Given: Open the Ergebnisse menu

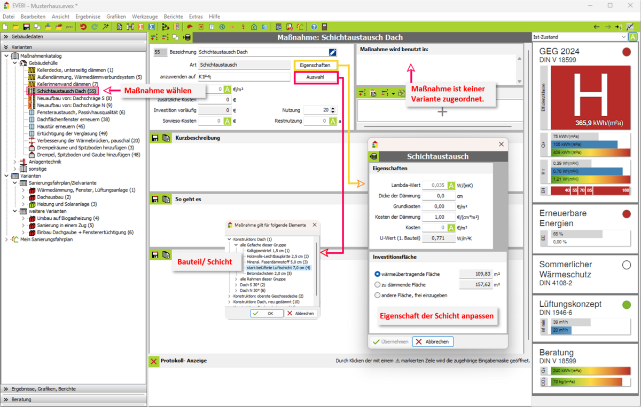Looking at the screenshot, I should click(88, 17).
